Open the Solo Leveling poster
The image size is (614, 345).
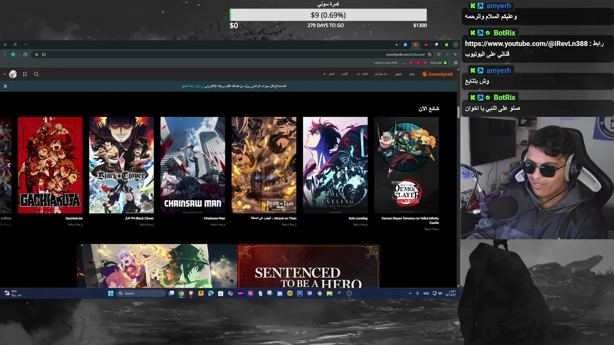coord(335,165)
